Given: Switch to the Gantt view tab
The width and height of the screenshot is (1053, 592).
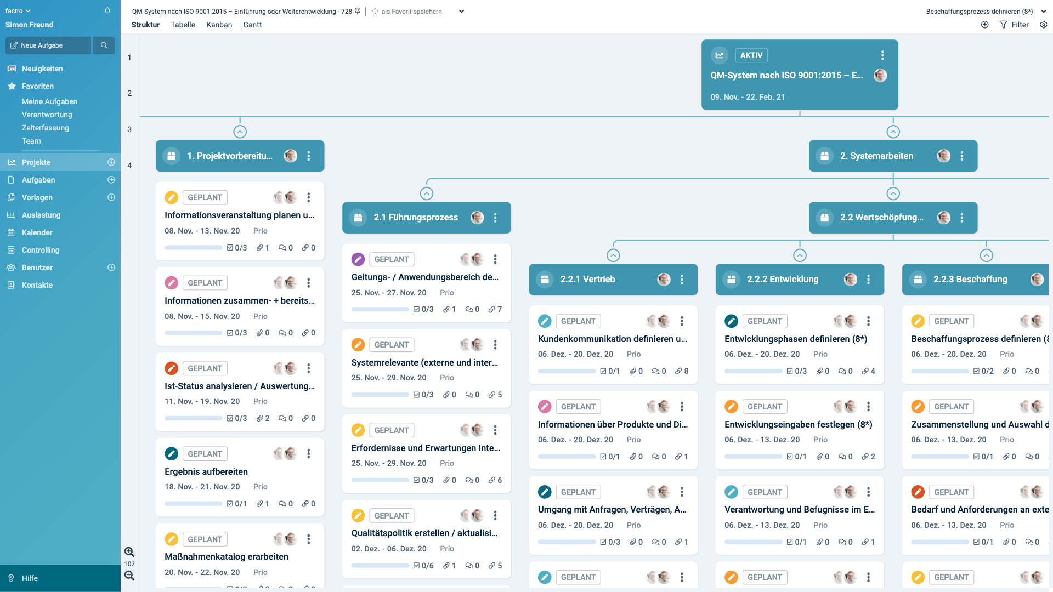Looking at the screenshot, I should [x=252, y=25].
